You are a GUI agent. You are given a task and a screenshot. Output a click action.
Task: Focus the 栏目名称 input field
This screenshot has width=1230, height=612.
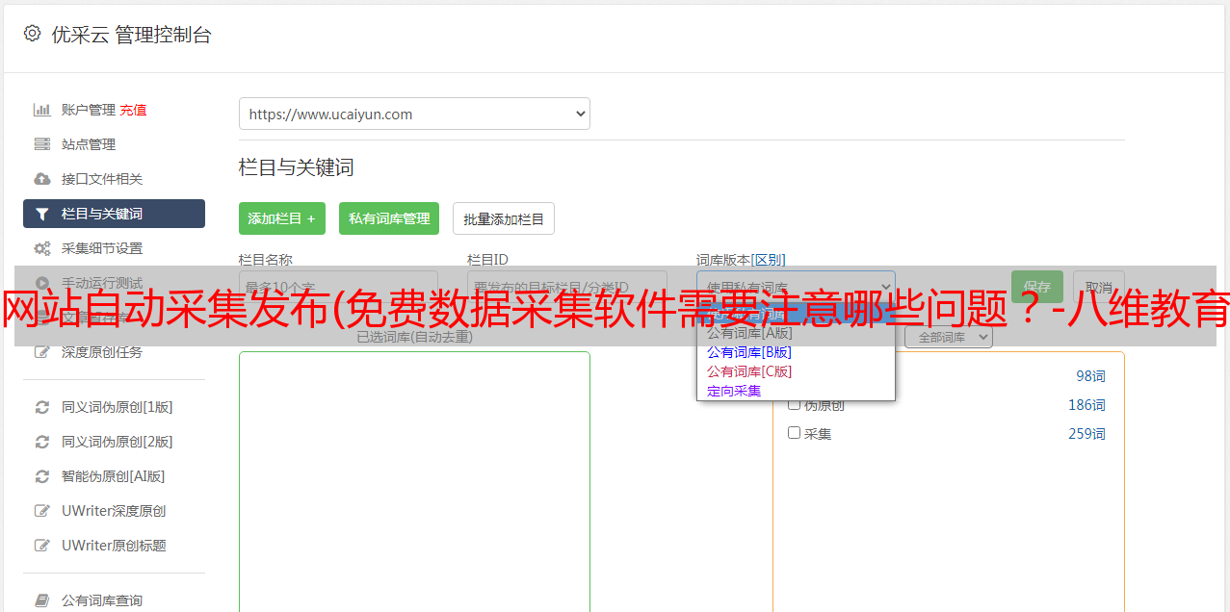(338, 287)
